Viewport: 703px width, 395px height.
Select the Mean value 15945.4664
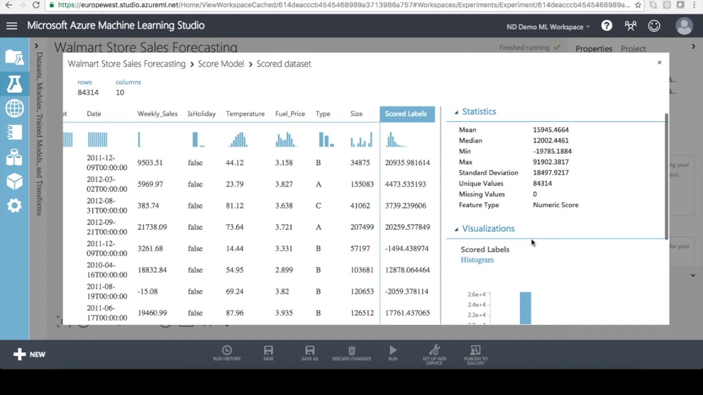[x=551, y=130]
